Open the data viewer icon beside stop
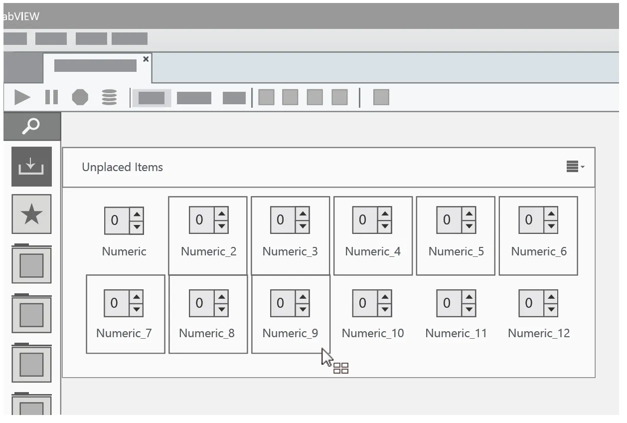The height and width of the screenshot is (423, 627). click(x=109, y=97)
